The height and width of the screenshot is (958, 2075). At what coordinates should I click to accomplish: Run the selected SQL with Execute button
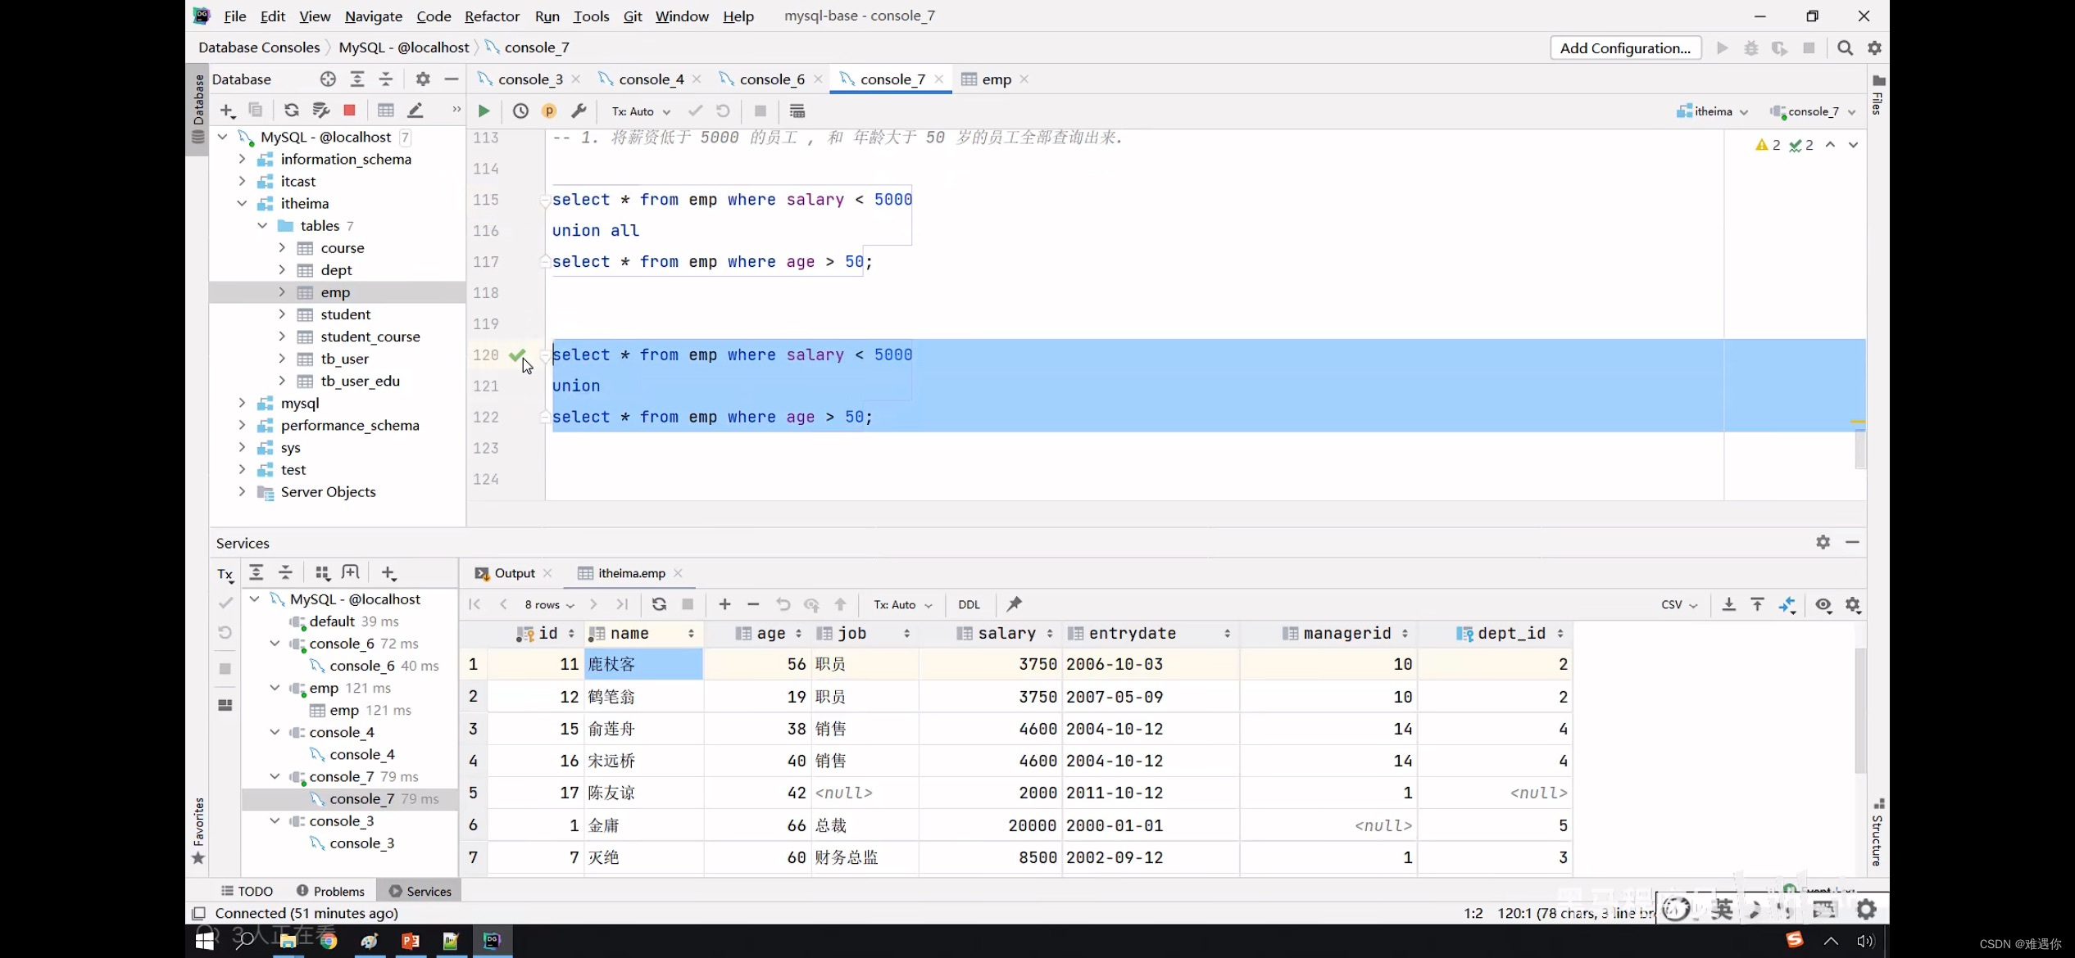pyautogui.click(x=484, y=111)
